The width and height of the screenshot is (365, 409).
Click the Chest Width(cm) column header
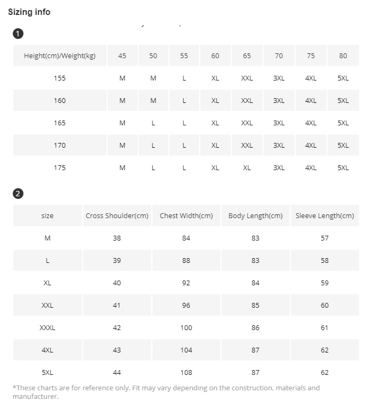coord(186,216)
